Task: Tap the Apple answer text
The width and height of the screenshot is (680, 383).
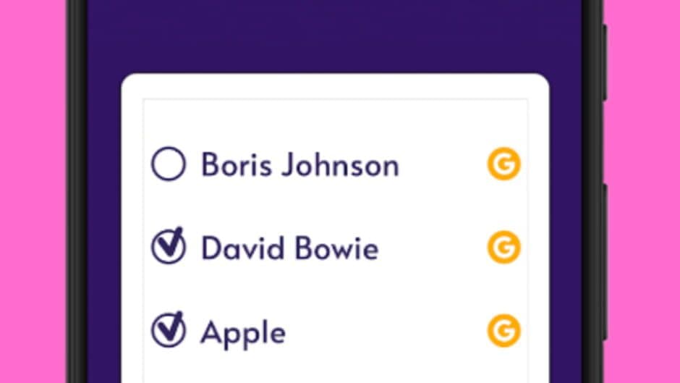Action: coord(243,334)
